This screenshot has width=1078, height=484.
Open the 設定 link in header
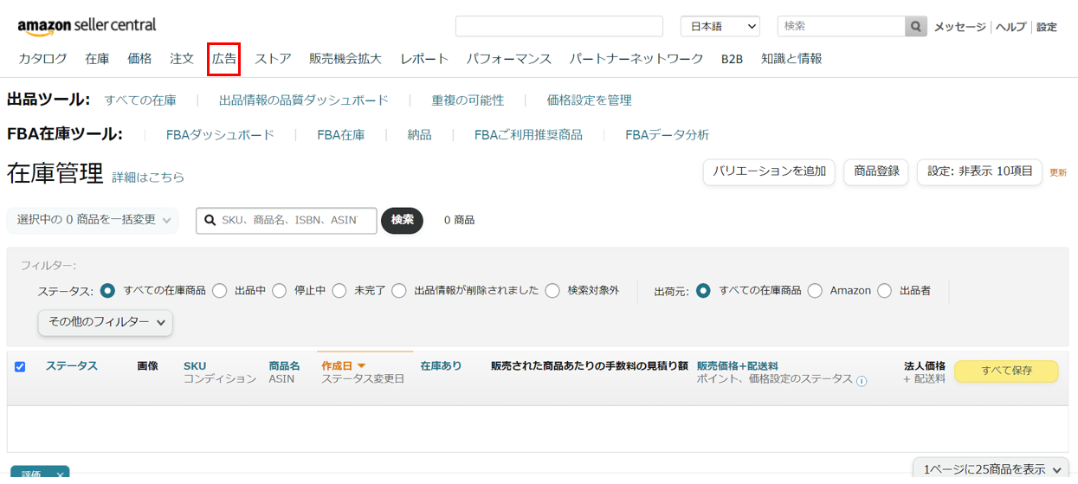click(x=1047, y=27)
